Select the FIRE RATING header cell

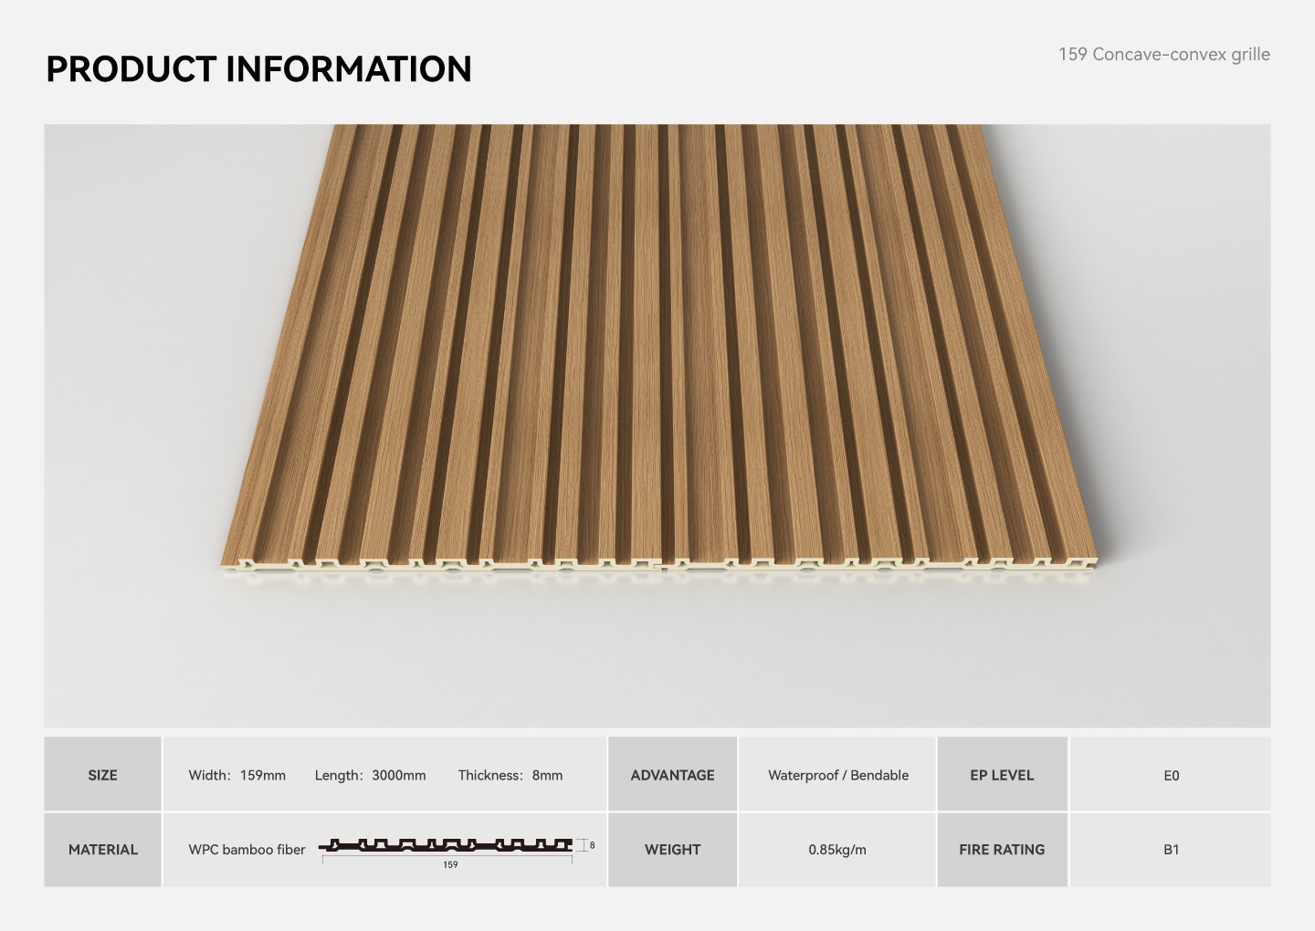[1002, 850]
